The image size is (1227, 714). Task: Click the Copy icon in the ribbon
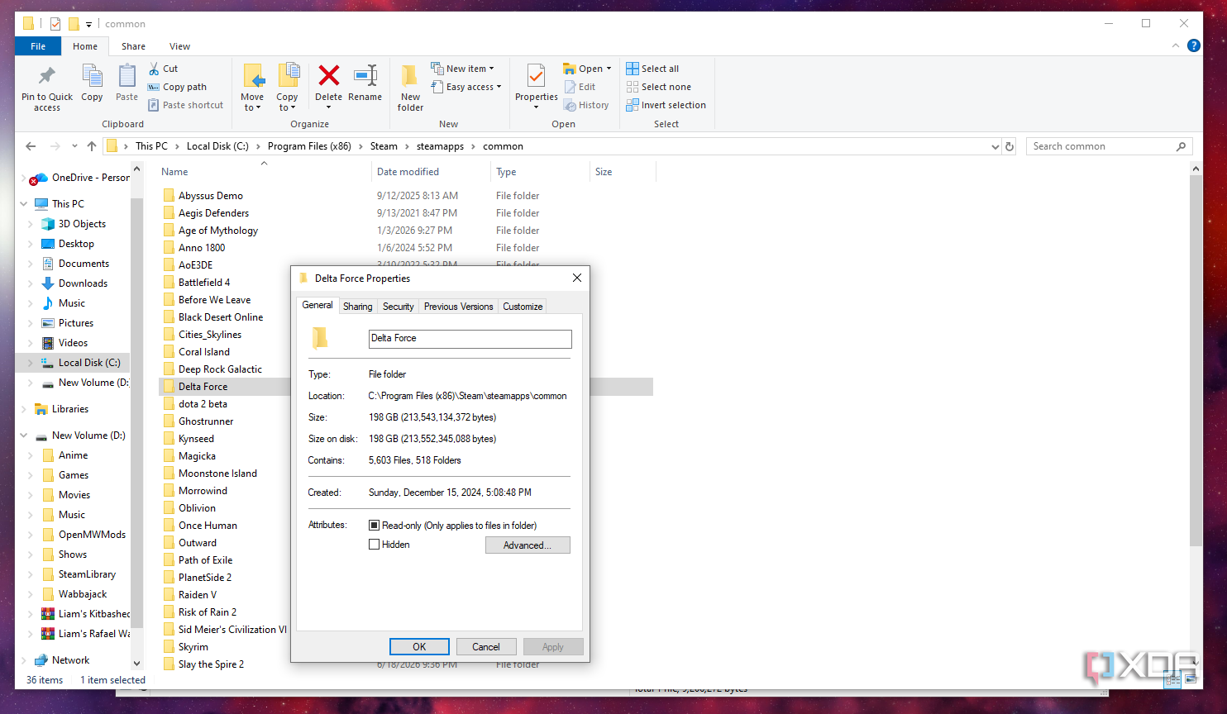click(92, 77)
